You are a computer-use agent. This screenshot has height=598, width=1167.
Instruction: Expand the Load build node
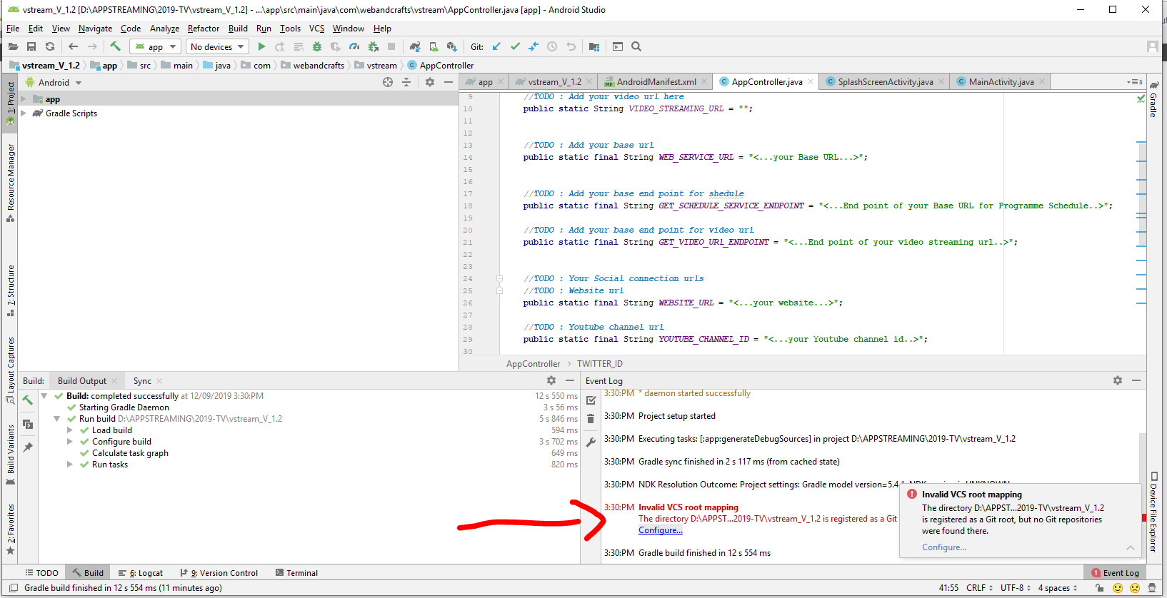(x=70, y=430)
